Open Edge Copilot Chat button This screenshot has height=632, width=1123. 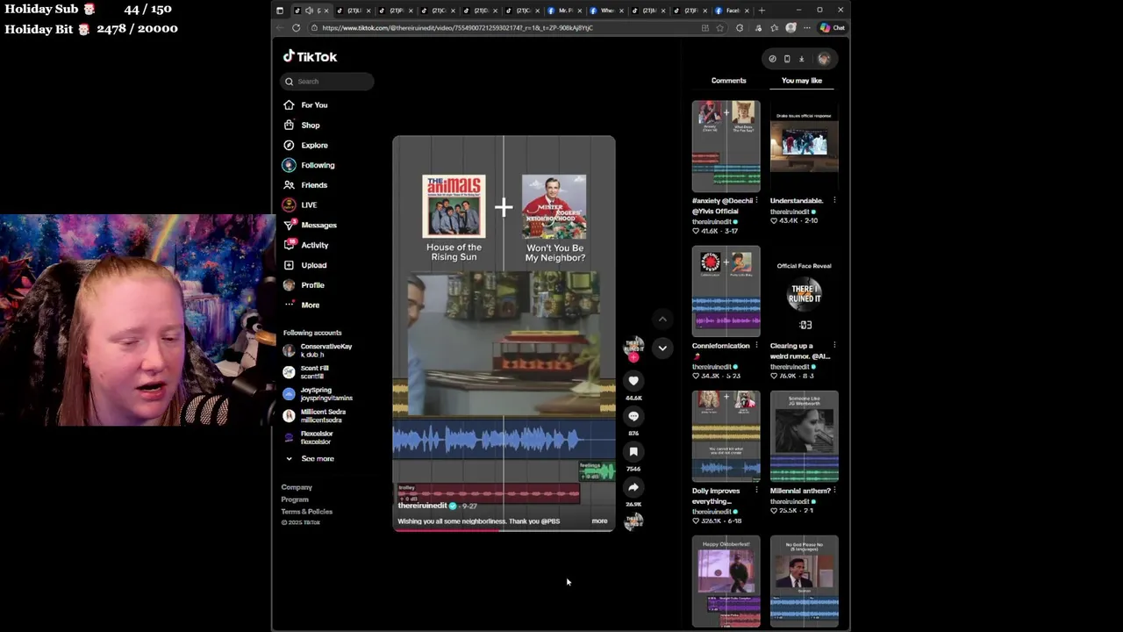tap(832, 28)
